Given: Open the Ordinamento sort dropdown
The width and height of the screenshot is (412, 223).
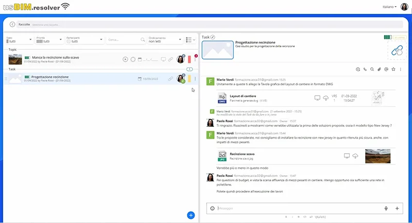Looking at the screenshot, I should [x=165, y=40].
